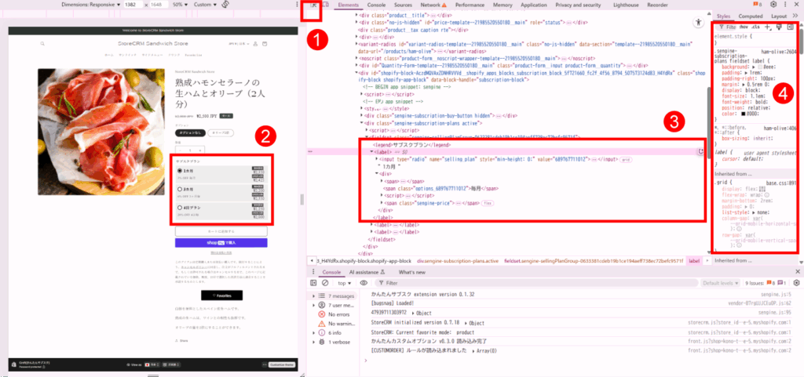Screen dimensions: 804x377
Task: Close the console drawer
Action: 798,272
